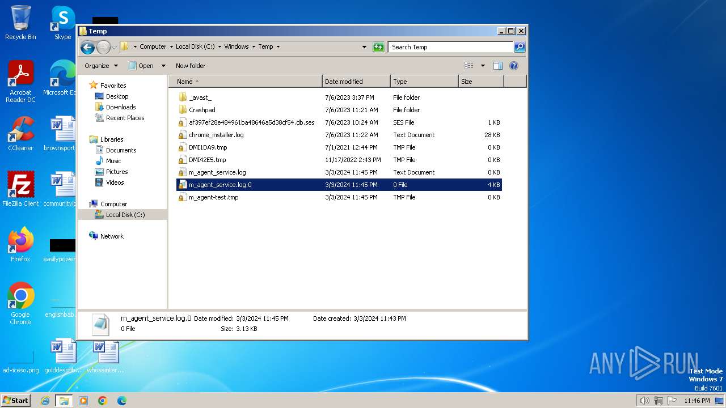
Task: Open Desktop under Favorites
Action: [117, 96]
